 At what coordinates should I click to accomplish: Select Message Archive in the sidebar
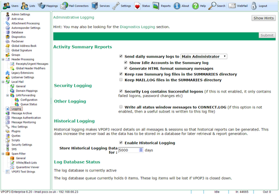[21, 113]
